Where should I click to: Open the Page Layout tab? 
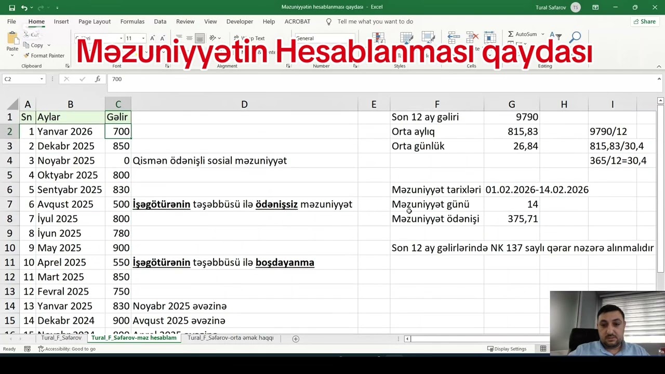(95, 21)
